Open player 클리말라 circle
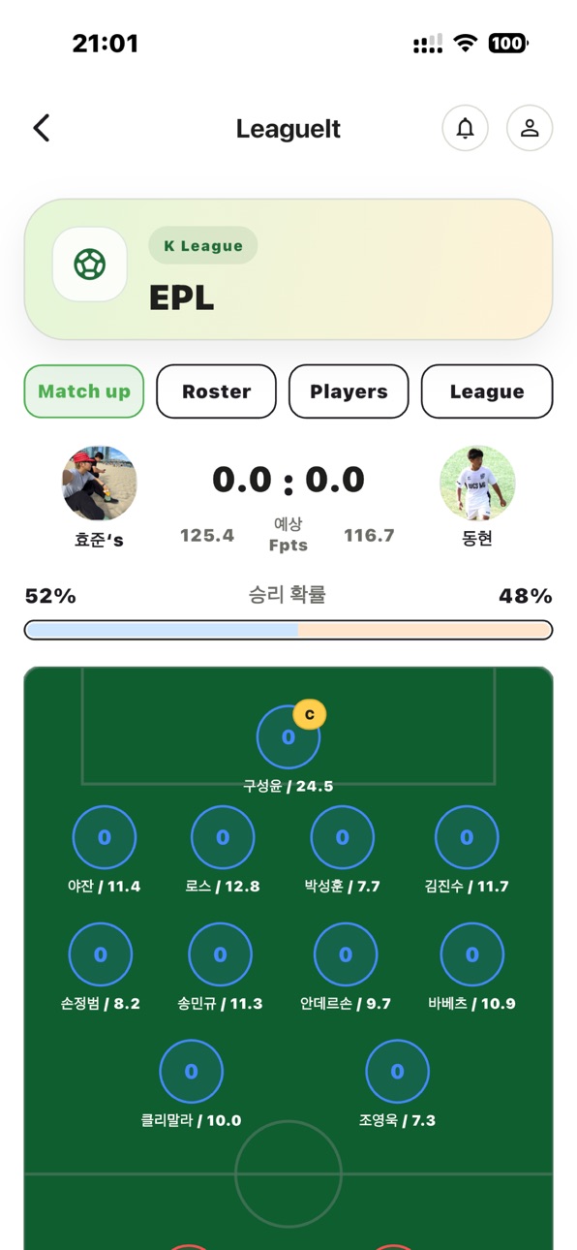The image size is (577, 1250). (192, 1072)
